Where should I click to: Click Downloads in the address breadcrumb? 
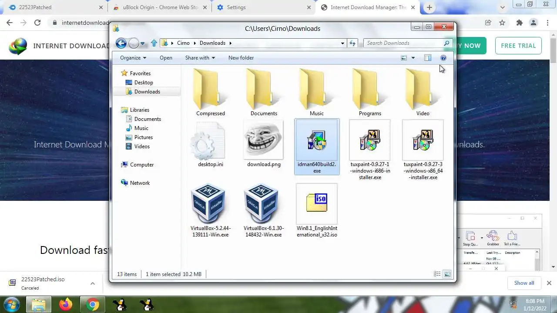tap(212, 43)
